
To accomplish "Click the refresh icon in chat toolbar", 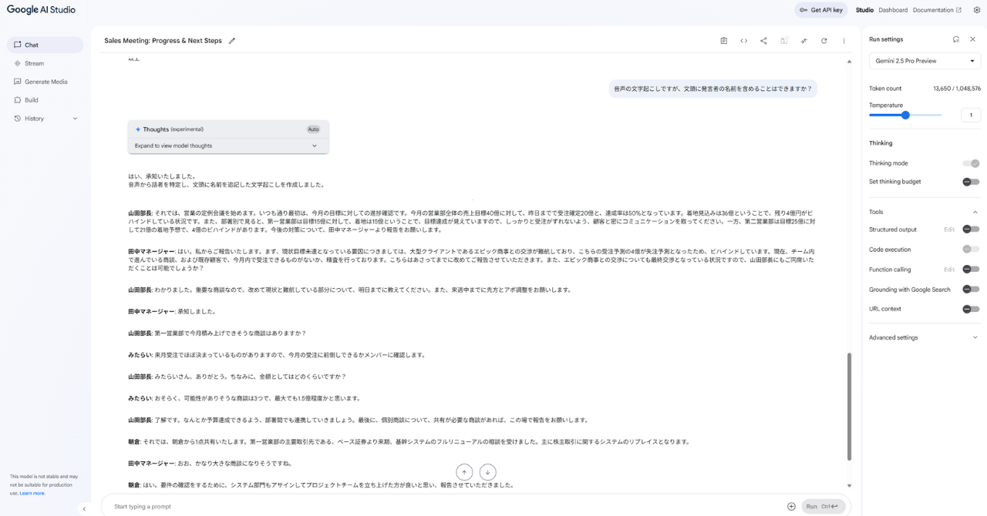I will point(824,41).
